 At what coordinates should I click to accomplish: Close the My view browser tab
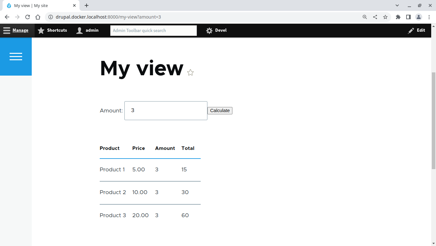click(74, 5)
